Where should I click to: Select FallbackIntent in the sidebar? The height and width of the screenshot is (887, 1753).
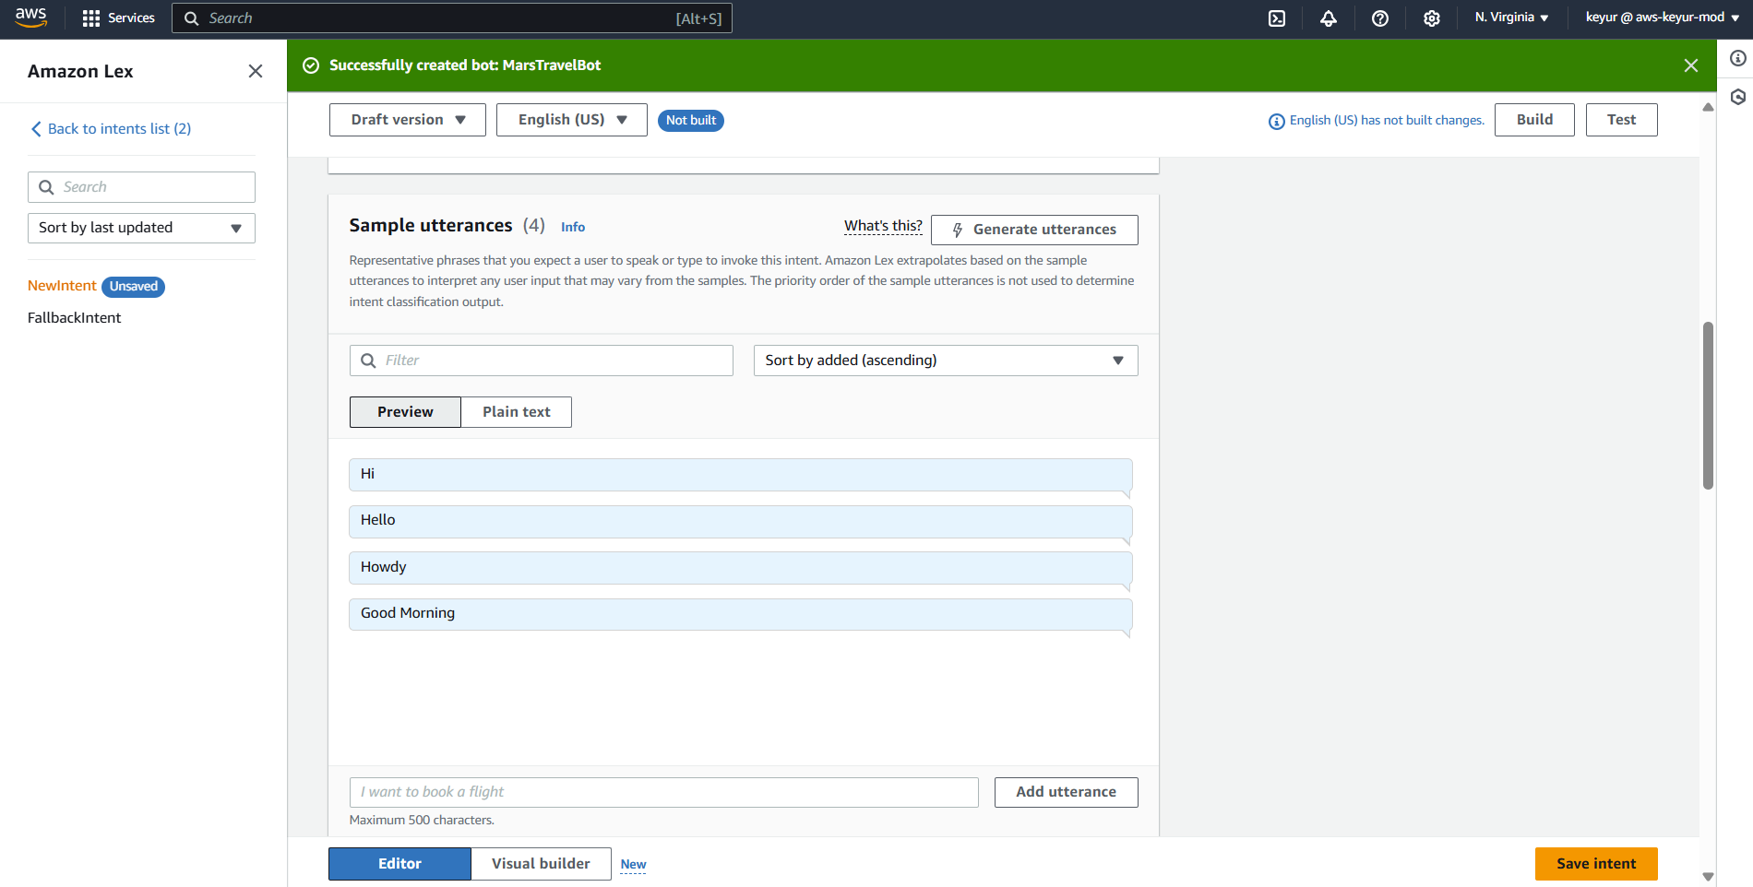[x=74, y=318]
